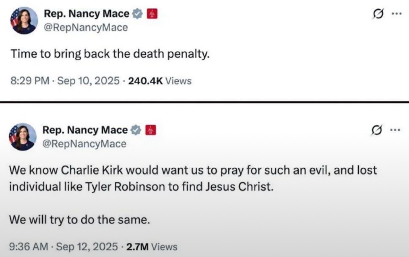Click the Rep. Nancy Mace name in the bottom tweet

point(85,130)
